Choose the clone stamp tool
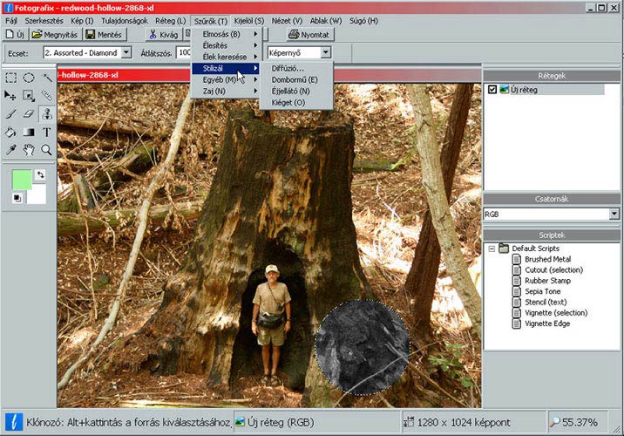 (47, 113)
